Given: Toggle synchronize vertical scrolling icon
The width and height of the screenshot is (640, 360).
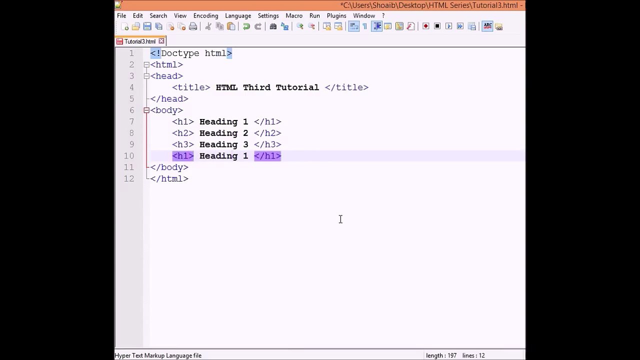Looking at the screenshot, I should coord(326,26).
